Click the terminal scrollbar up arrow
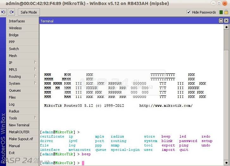The image size is (230, 166). point(226,27)
